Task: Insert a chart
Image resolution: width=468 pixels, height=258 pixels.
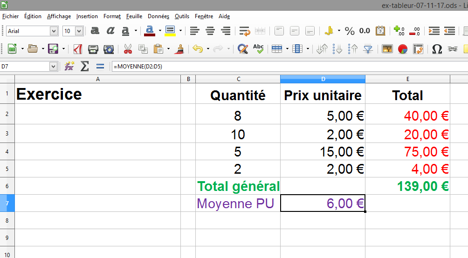Action: click(x=403, y=48)
